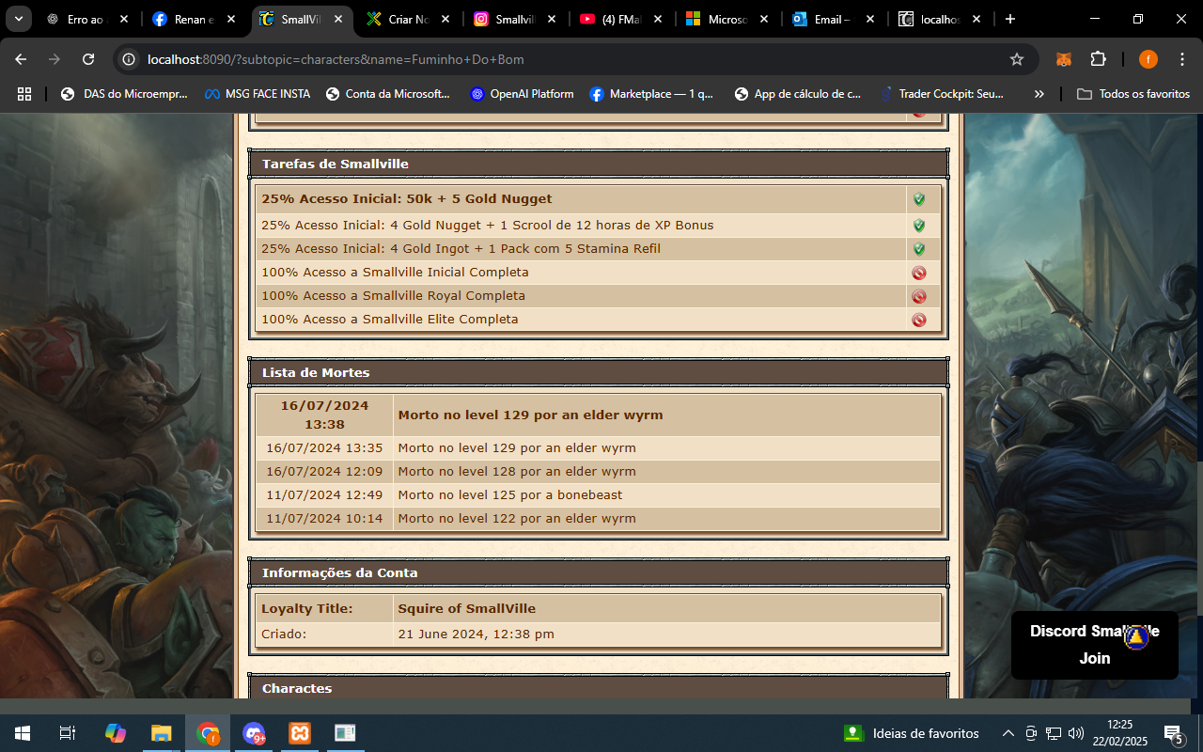1203x752 pixels.
Task: Open File Explorer from the taskbar
Action: tap(162, 733)
